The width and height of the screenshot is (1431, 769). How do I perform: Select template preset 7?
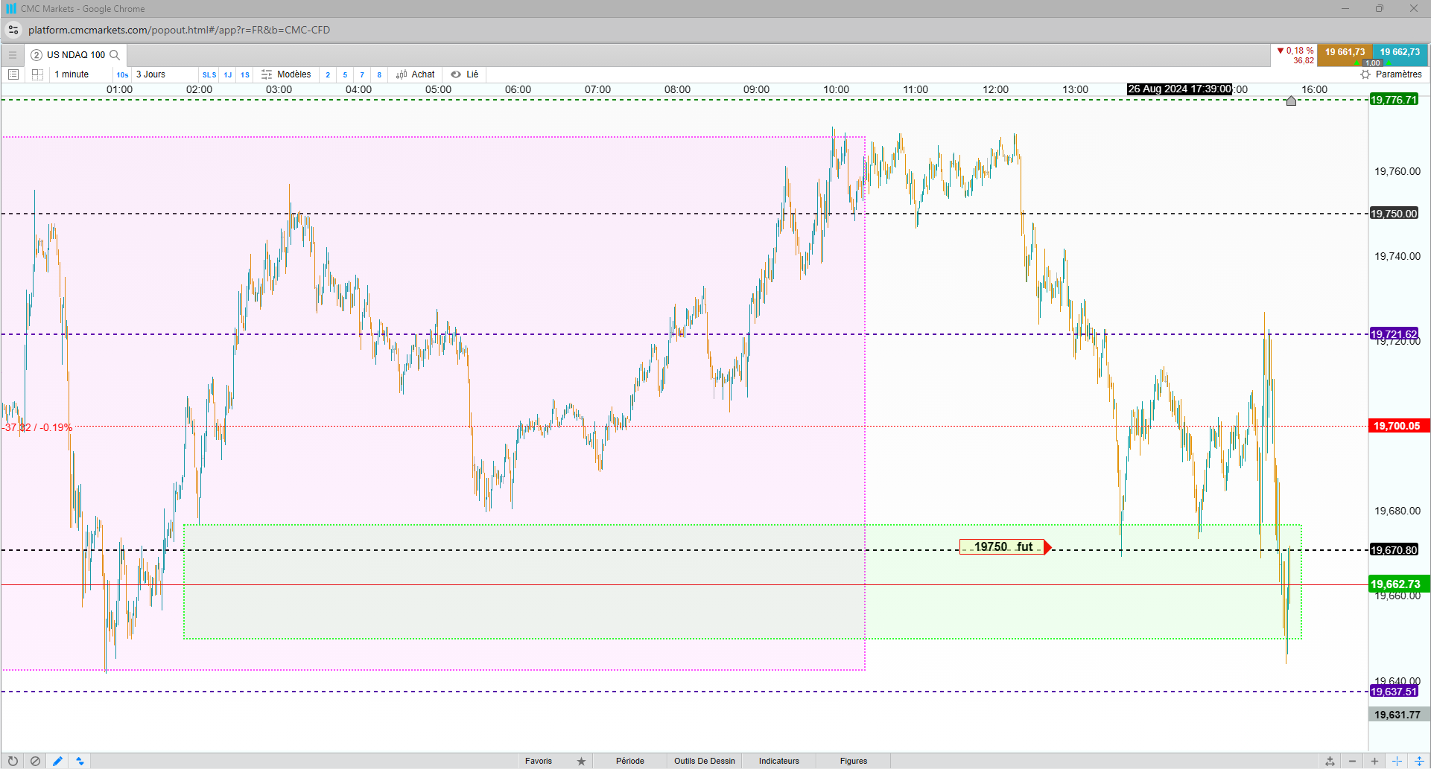click(x=362, y=74)
